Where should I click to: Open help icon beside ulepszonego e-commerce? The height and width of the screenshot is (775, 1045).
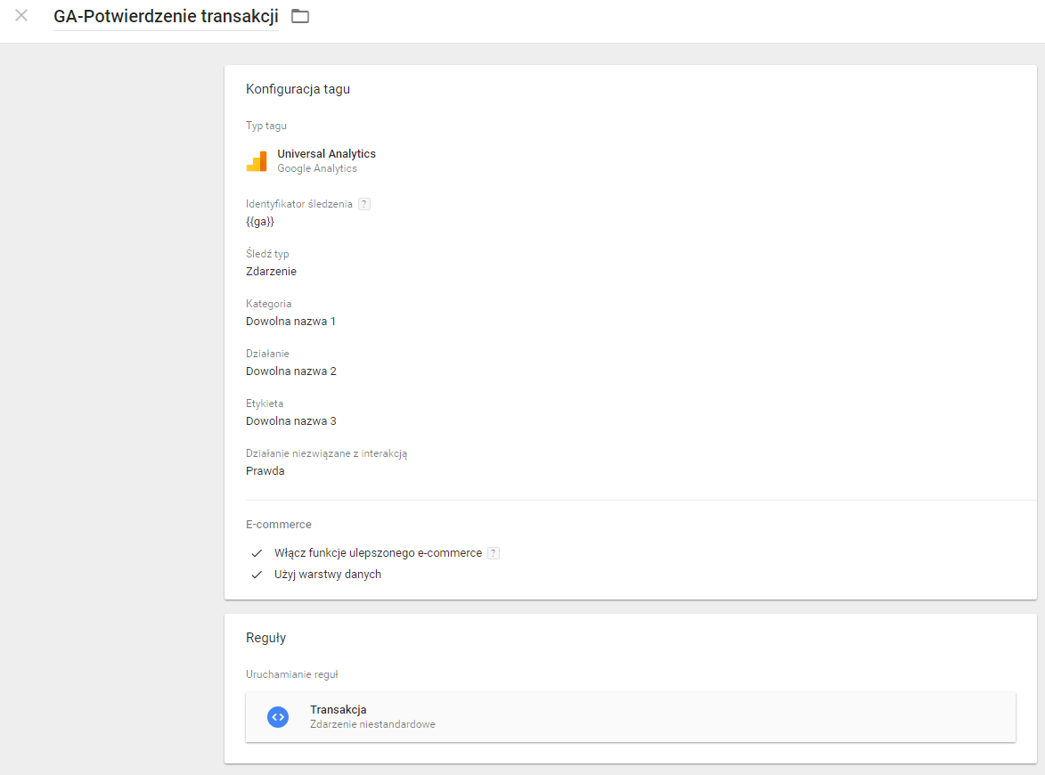494,553
